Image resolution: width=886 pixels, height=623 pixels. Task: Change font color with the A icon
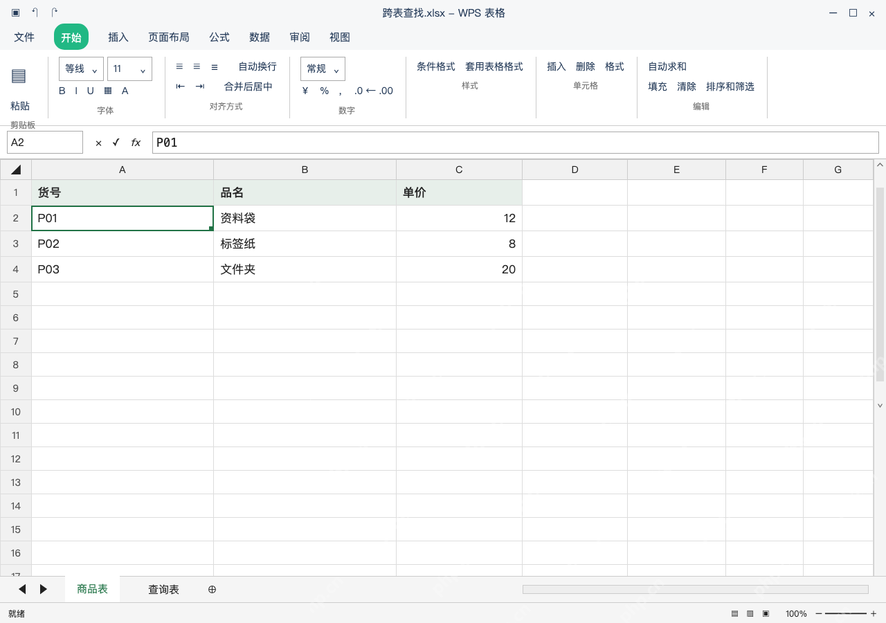tap(125, 91)
